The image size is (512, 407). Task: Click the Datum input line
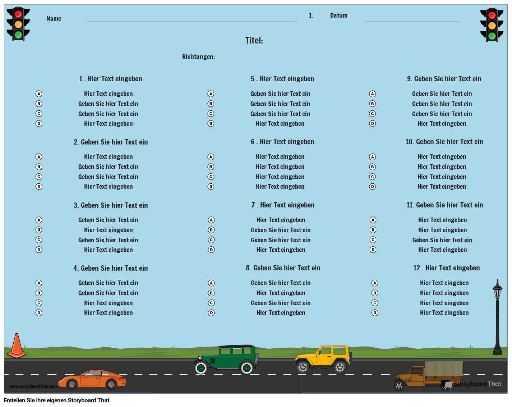click(412, 22)
